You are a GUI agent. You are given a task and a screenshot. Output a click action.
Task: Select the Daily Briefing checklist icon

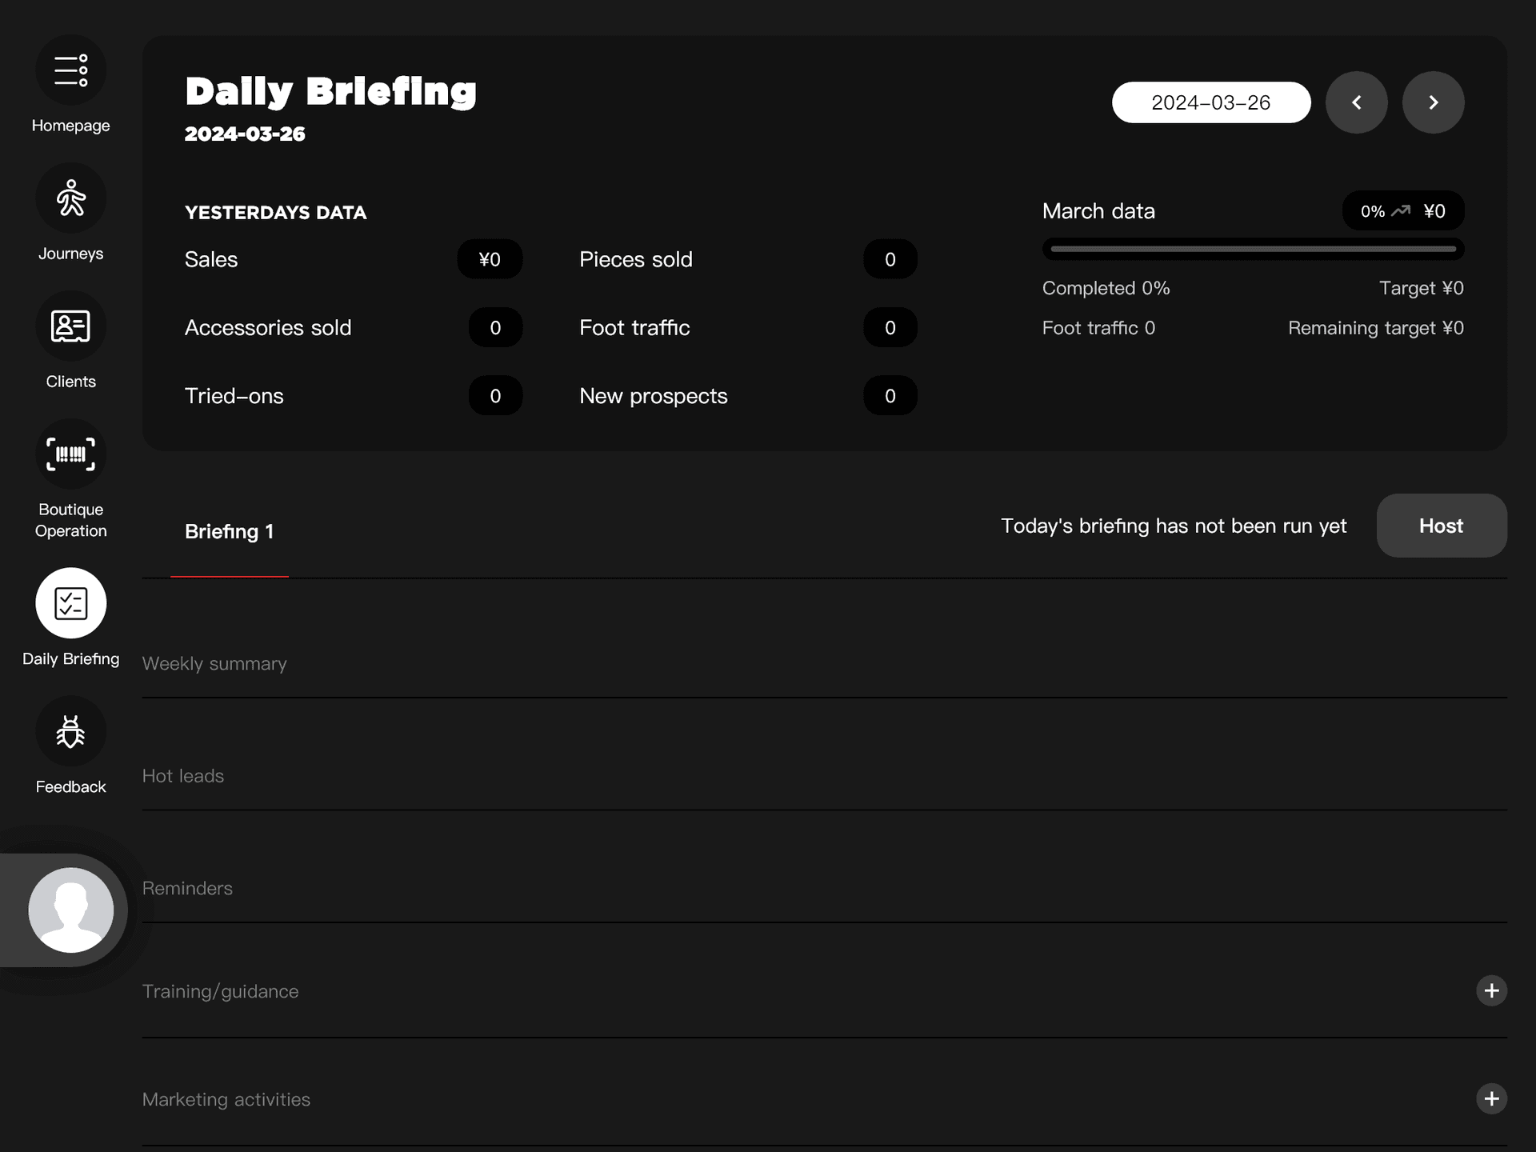coord(70,603)
